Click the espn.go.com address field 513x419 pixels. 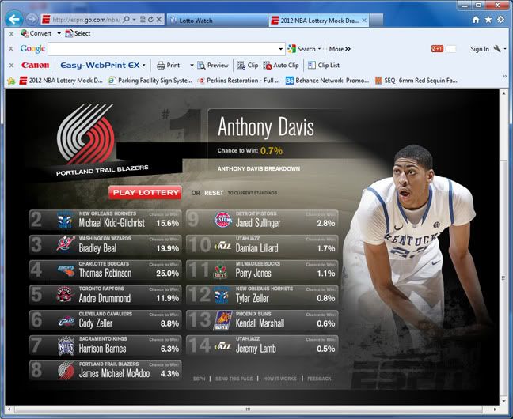click(x=86, y=20)
